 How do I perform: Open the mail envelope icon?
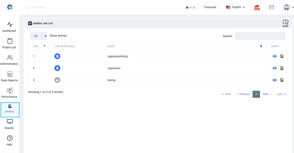click(272, 7)
